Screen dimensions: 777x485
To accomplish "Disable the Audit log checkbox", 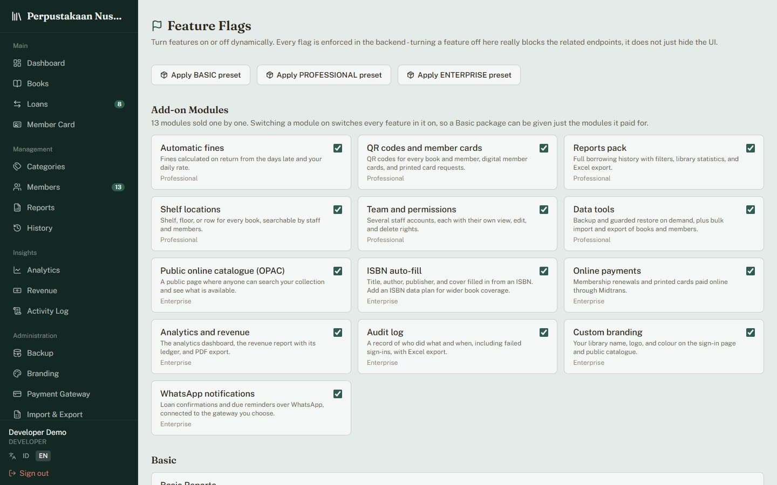I will [x=544, y=332].
